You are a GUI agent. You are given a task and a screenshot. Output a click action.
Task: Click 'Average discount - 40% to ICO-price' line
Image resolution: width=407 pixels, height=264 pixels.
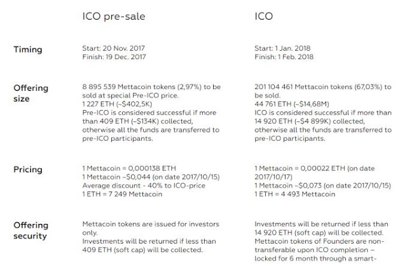[142, 186]
